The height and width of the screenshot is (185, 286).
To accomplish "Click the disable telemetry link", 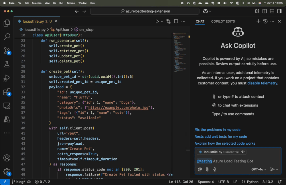I will click(262, 83).
